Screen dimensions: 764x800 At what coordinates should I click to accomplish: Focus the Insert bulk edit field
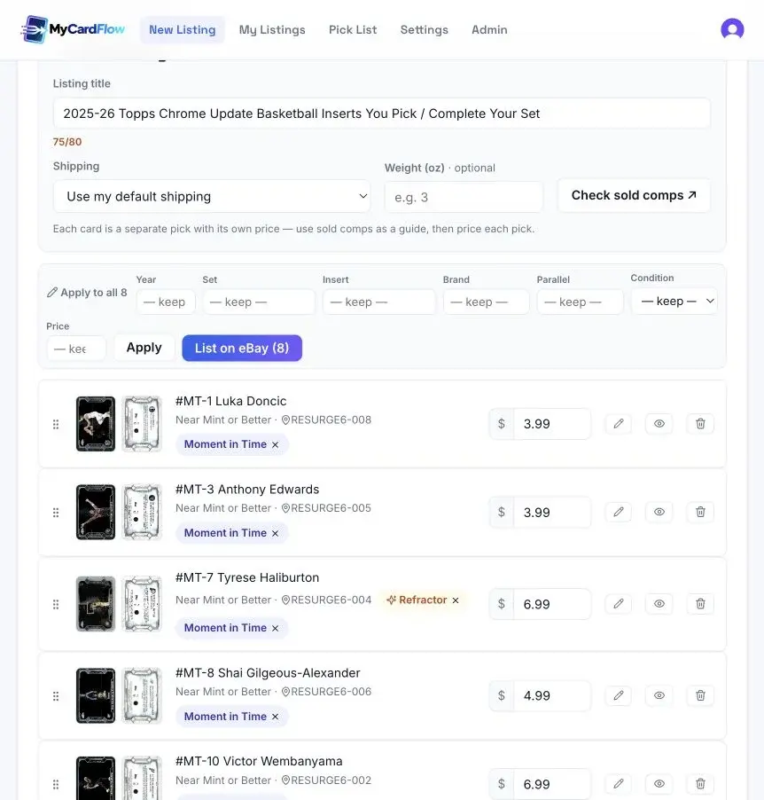379,302
